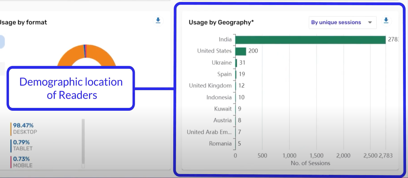This screenshot has width=408, height=178.
Task: Select the 98.47% DESKTOP legend entry
Action: pyautogui.click(x=24, y=129)
